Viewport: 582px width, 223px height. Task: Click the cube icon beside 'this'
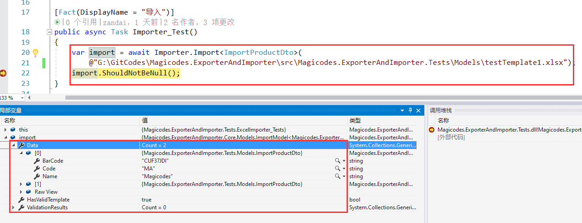(x=13, y=130)
